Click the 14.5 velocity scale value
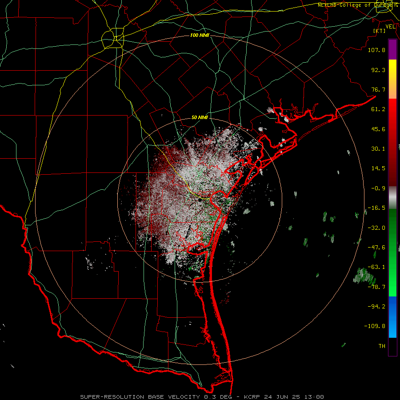 pyautogui.click(x=378, y=168)
